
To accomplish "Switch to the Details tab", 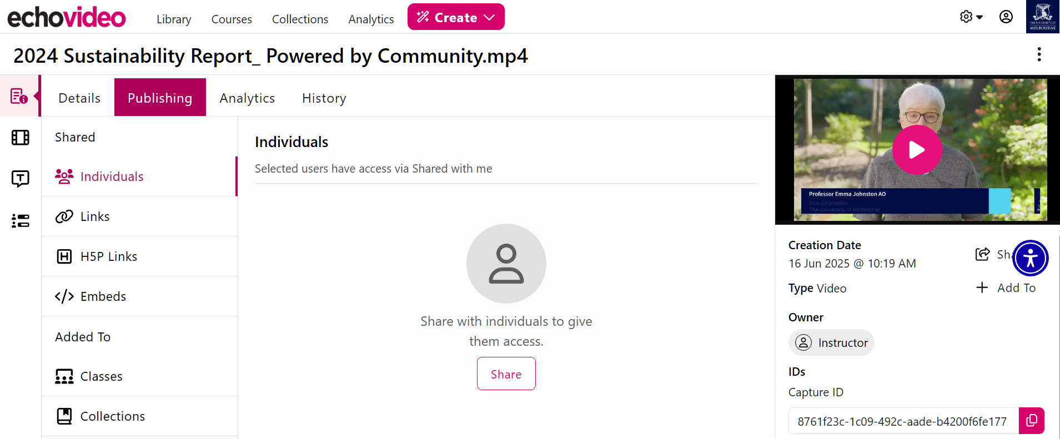I will [79, 98].
